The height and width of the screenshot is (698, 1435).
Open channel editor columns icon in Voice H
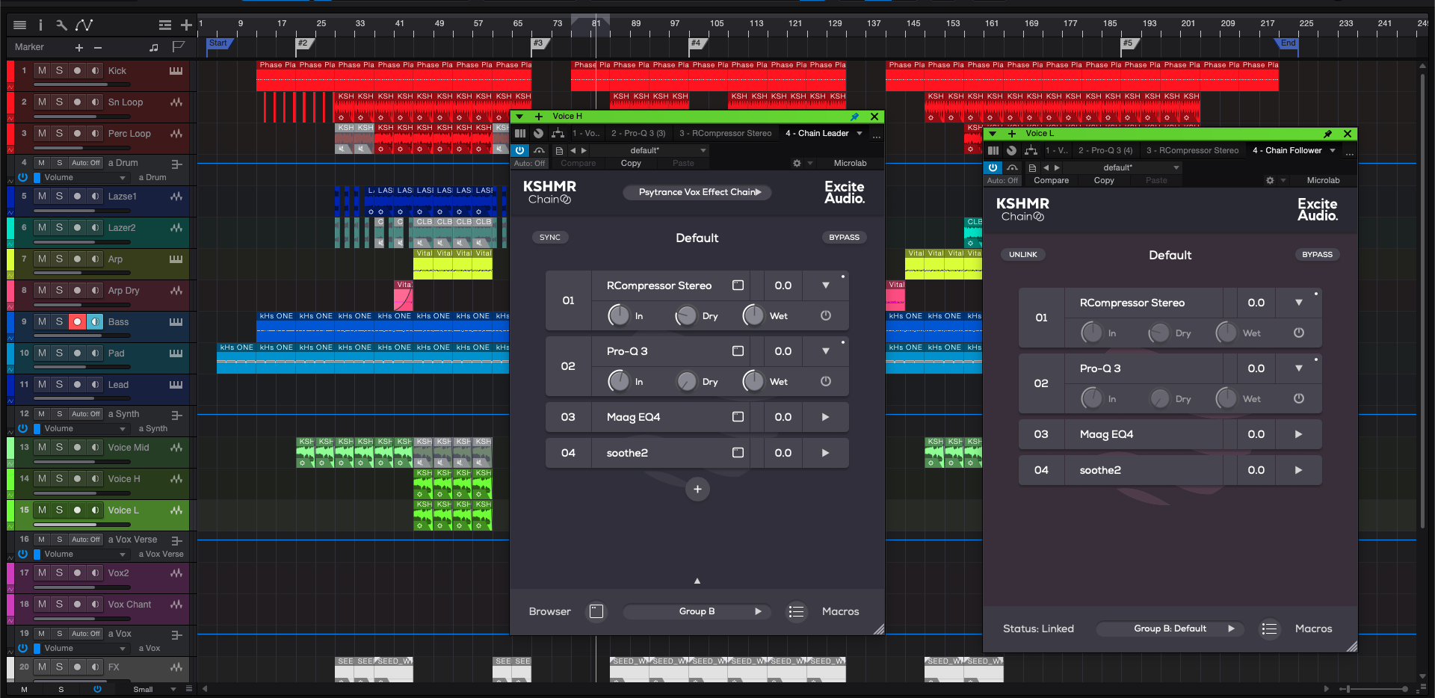click(521, 134)
